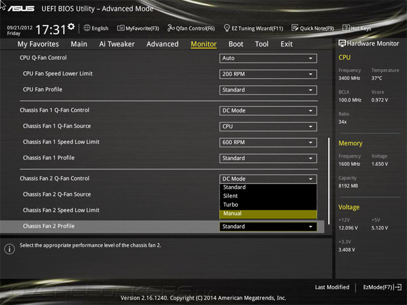Click the EZ Tuning Wizard bulb icon
Image resolution: width=407 pixels, height=305 pixels.
pos(226,28)
